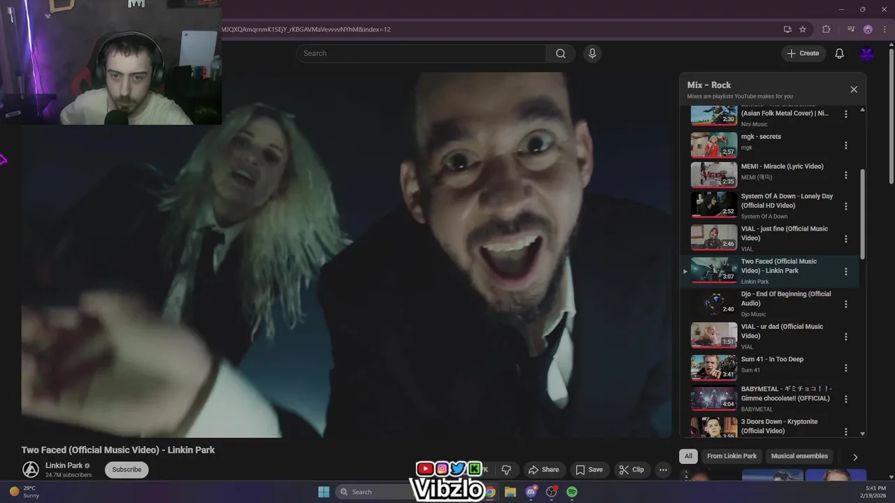Open the Chrome three-dot menu
This screenshot has height=503, width=895.
pos(885,29)
